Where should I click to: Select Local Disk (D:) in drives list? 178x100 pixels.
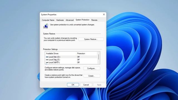71,57
